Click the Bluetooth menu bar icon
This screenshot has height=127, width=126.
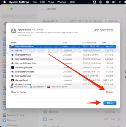(x=120, y=2)
